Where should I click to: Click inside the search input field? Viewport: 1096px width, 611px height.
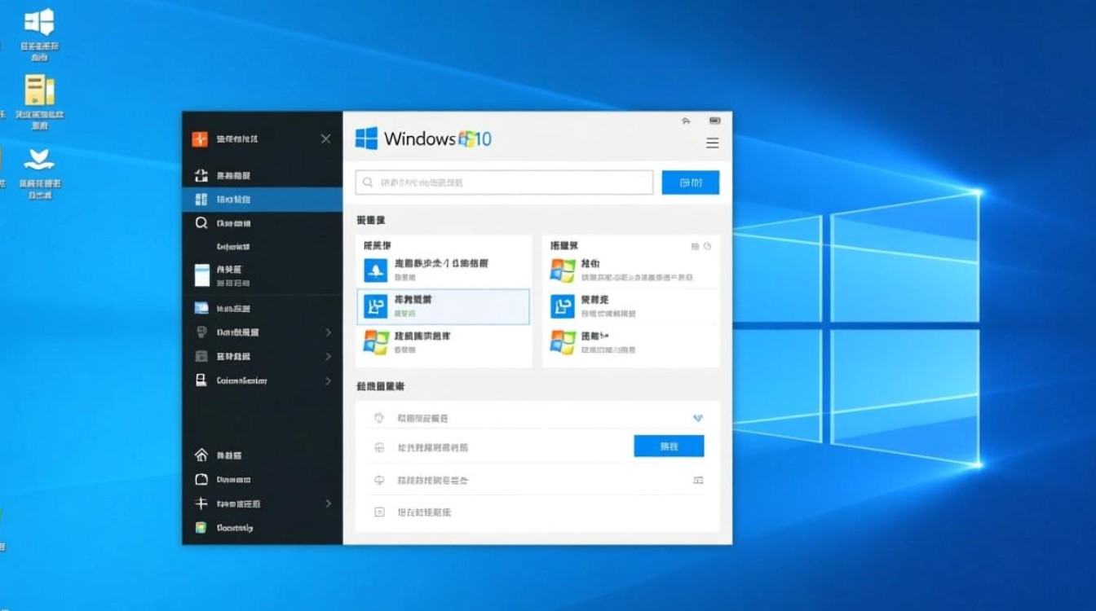point(503,182)
